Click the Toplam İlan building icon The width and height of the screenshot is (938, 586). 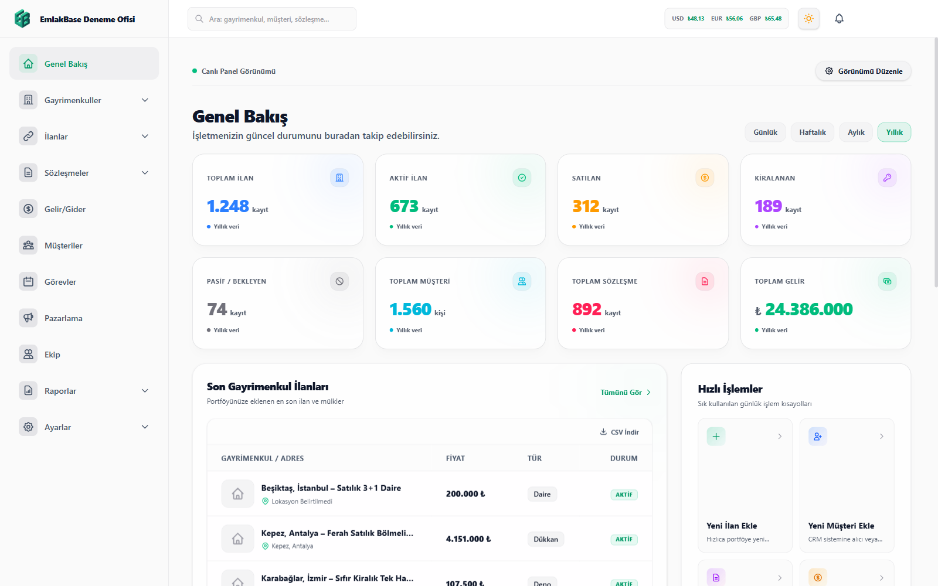coord(339,178)
